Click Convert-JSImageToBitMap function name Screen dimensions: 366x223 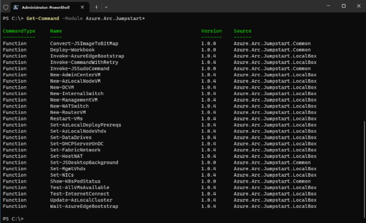(84, 43)
